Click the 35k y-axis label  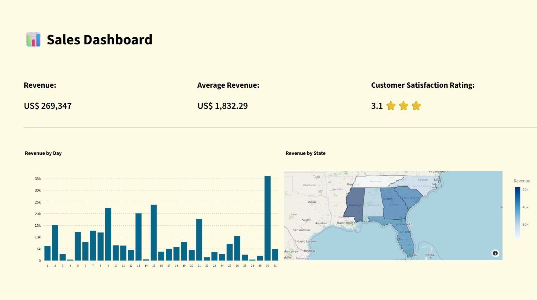[38, 179]
